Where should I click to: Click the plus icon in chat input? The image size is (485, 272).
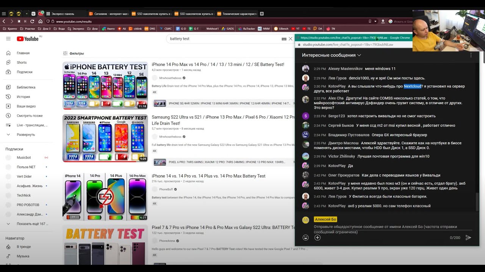pos(318,238)
